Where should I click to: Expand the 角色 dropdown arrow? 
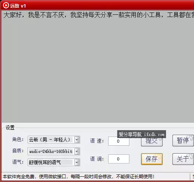77,140
